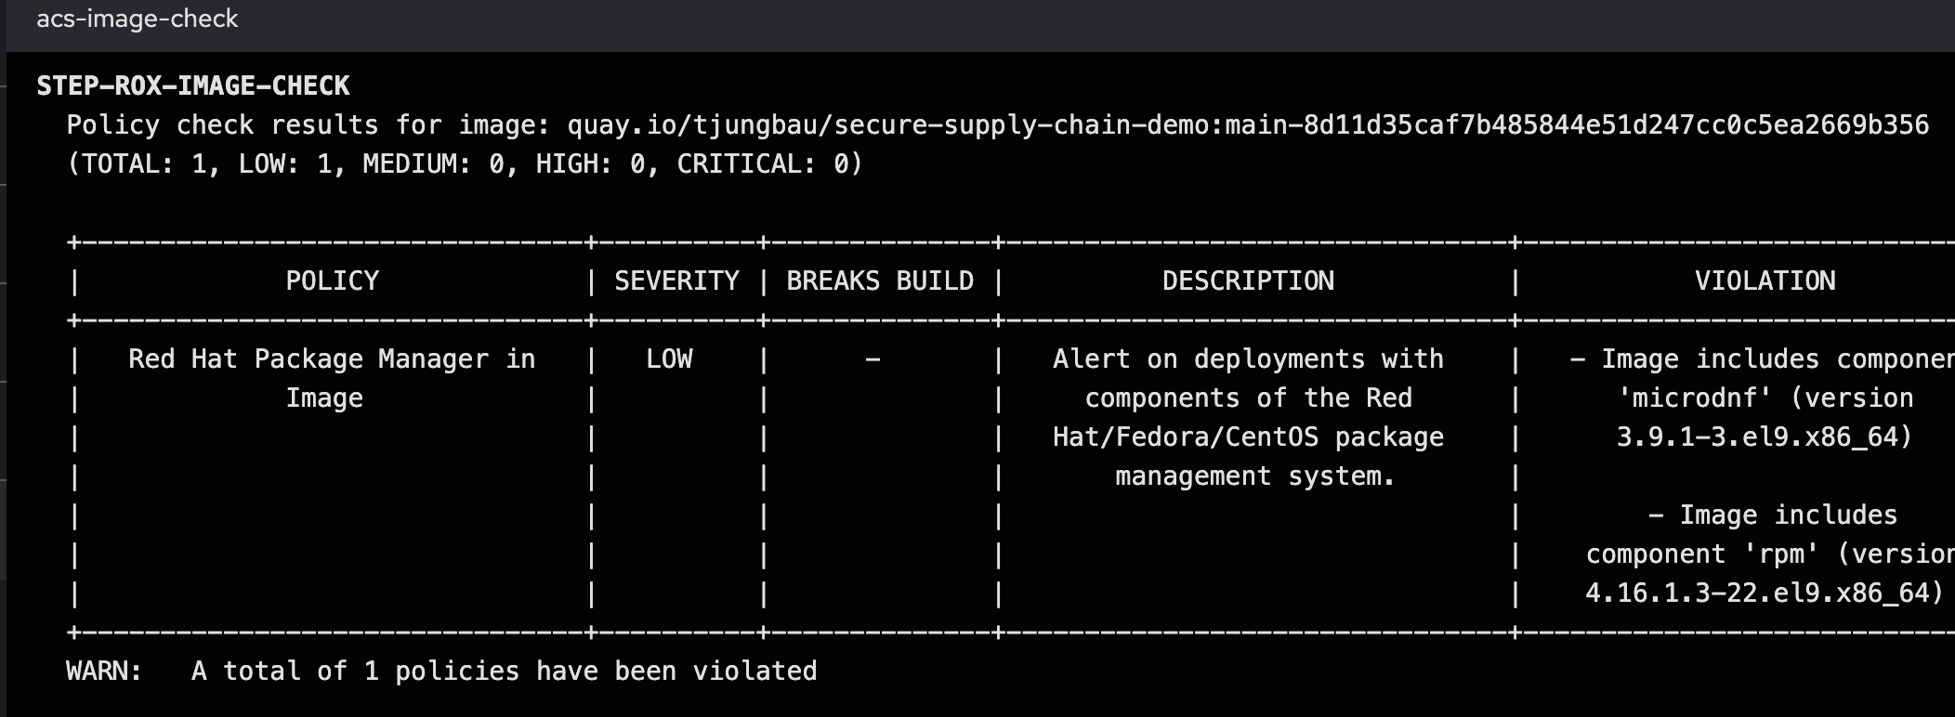Click the SEVERITY column header
Viewport: 1955px width, 717px height.
pos(676,280)
